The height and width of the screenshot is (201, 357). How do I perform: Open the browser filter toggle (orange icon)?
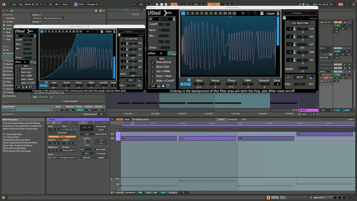100,11
